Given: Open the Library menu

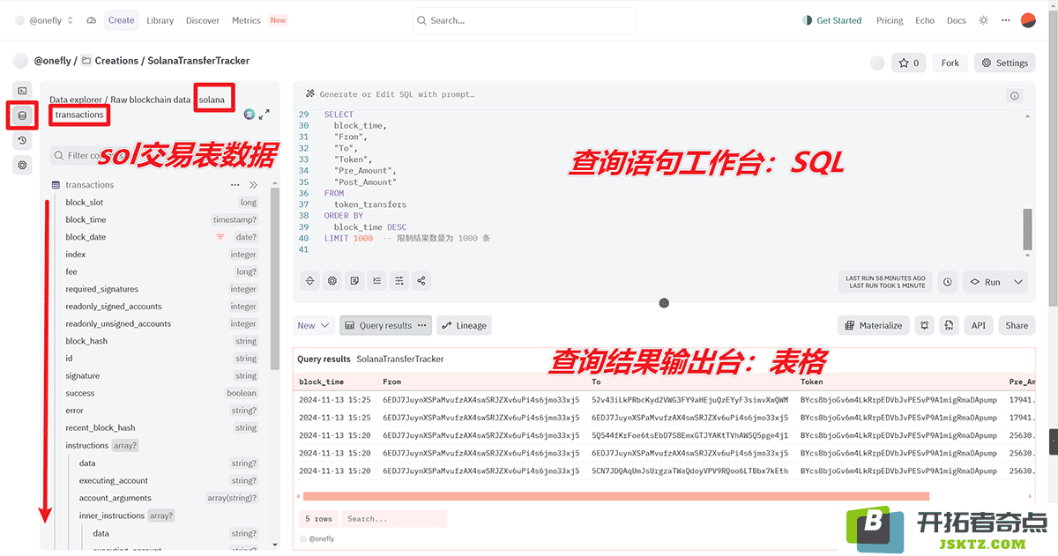Looking at the screenshot, I should (160, 20).
